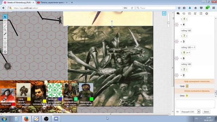This screenshot has height=122, width=217.
Task: Click the Фицпицль gnome player avatar
Action: coord(86,90)
